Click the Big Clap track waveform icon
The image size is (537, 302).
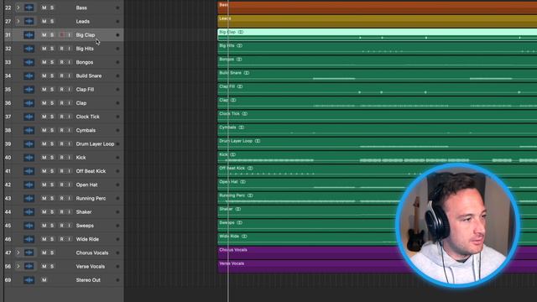point(29,35)
